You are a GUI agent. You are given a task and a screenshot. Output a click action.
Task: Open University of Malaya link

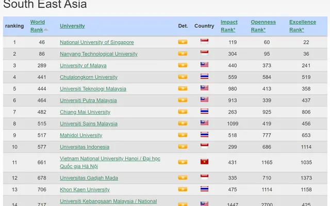[83, 65]
